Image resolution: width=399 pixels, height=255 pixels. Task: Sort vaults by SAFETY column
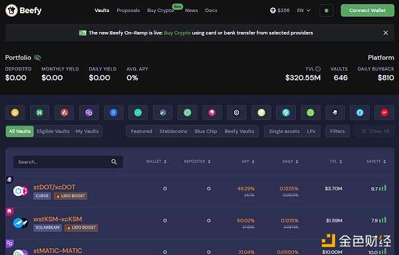click(376, 161)
